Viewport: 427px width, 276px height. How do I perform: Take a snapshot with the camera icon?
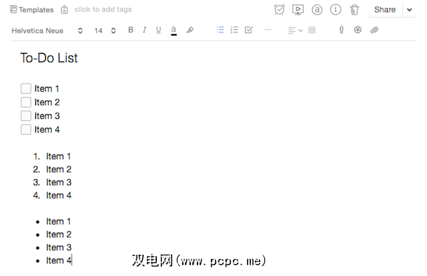coord(358,29)
